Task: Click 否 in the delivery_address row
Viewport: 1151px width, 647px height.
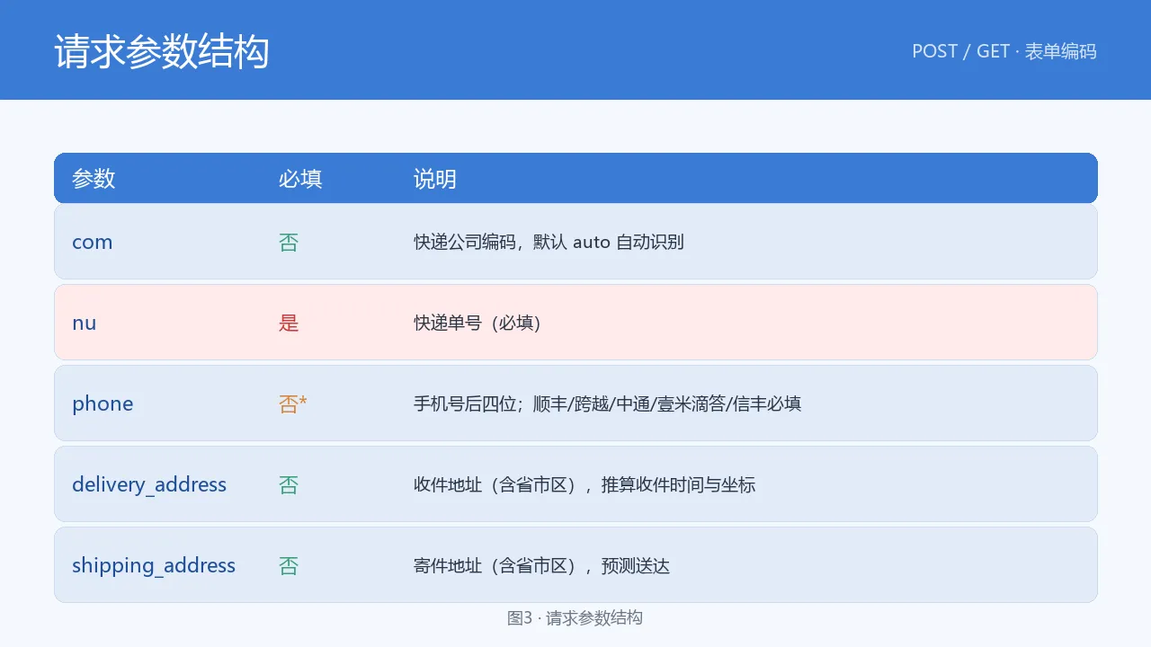Action: click(x=289, y=484)
